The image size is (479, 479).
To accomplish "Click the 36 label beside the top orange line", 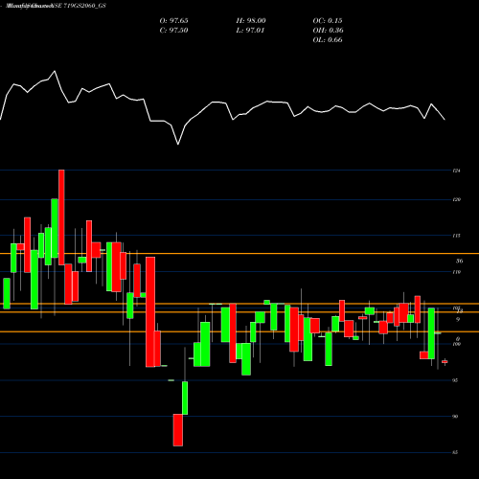I will [459, 261].
